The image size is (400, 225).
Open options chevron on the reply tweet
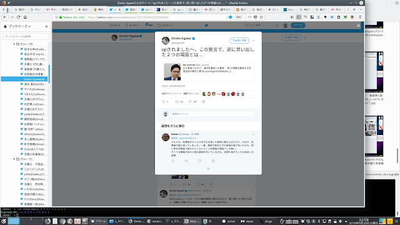click(x=254, y=134)
